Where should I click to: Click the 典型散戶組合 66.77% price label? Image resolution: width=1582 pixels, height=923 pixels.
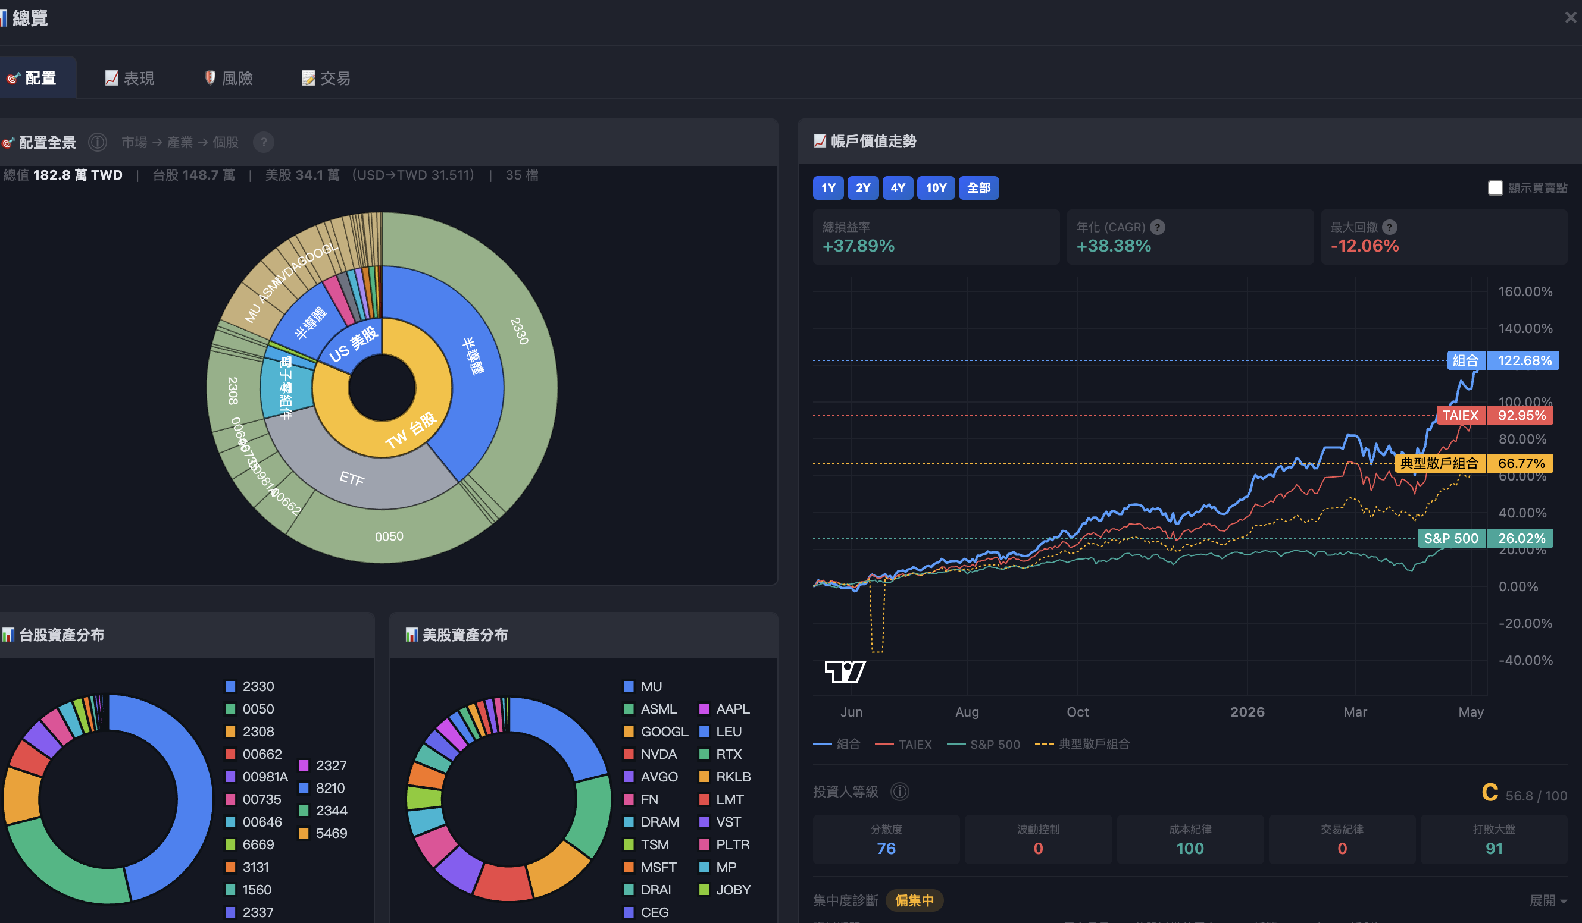click(1474, 463)
